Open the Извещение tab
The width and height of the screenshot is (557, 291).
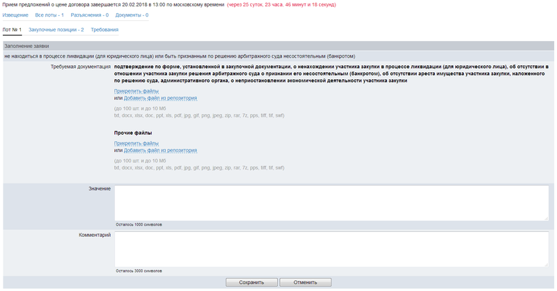[x=16, y=15]
